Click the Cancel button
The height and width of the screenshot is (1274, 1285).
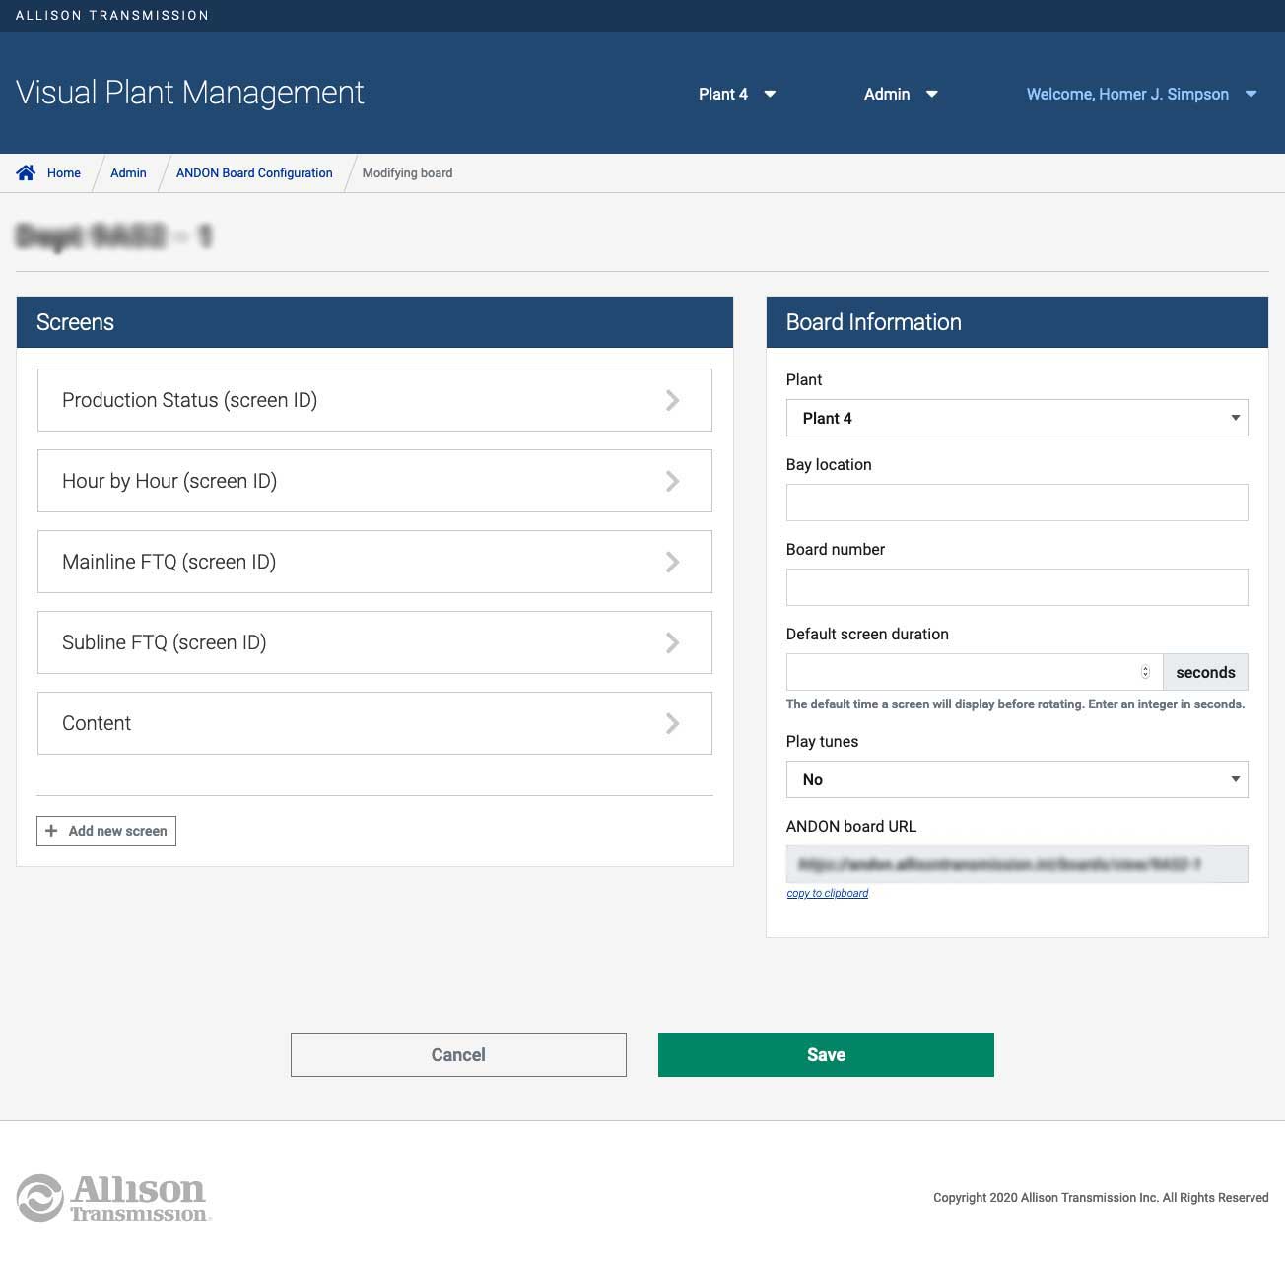pyautogui.click(x=458, y=1054)
